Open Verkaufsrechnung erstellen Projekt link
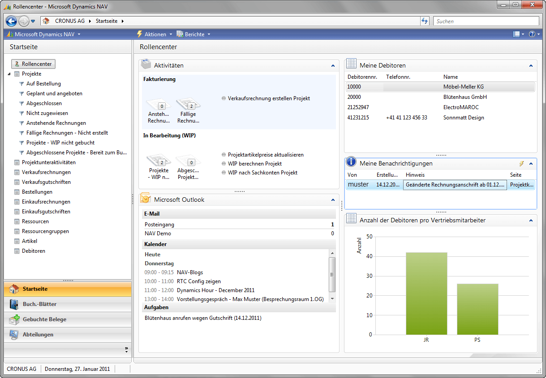Image resolution: width=546 pixels, height=378 pixels. [269, 98]
